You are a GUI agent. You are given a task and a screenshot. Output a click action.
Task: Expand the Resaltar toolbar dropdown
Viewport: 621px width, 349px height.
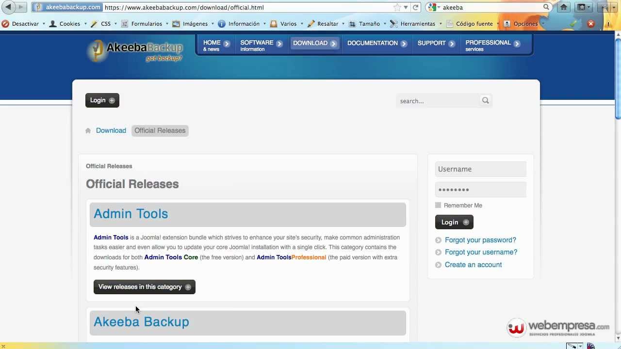343,24
